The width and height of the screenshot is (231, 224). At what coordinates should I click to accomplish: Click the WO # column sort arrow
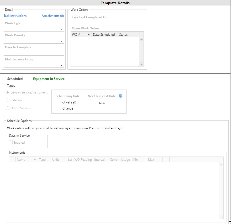coord(89,34)
